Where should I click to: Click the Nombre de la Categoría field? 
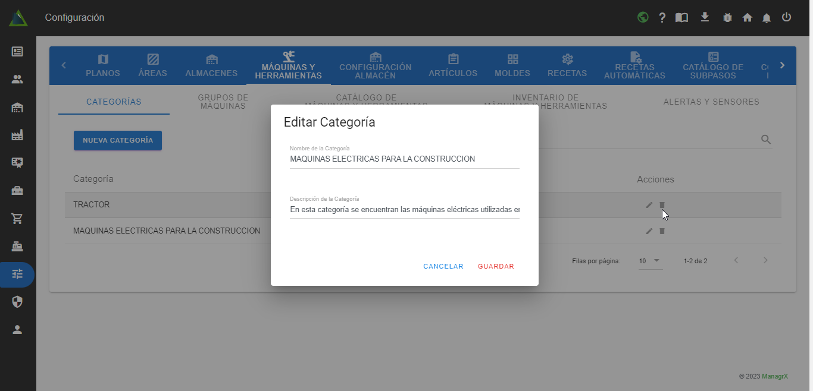[x=404, y=159]
